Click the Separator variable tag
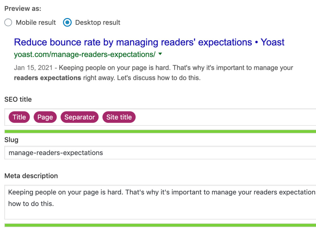 point(80,117)
